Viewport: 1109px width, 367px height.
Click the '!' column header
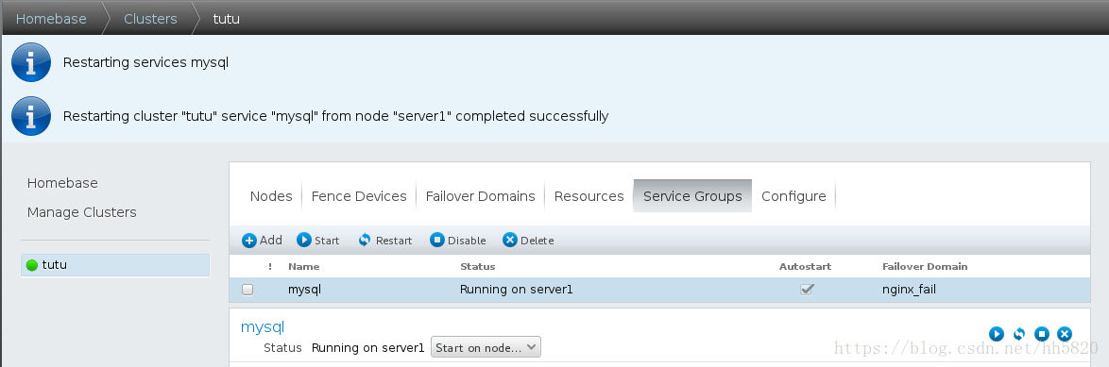coord(270,267)
